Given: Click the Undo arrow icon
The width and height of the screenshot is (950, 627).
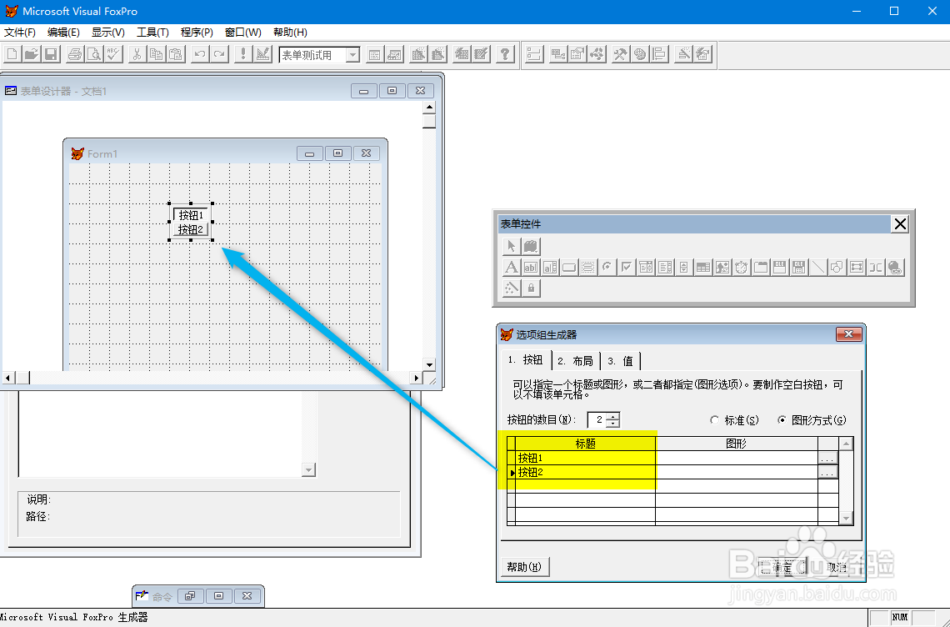Looking at the screenshot, I should 199,54.
